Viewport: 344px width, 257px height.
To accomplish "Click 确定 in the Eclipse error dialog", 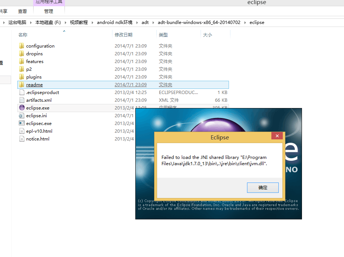I will tap(263, 188).
